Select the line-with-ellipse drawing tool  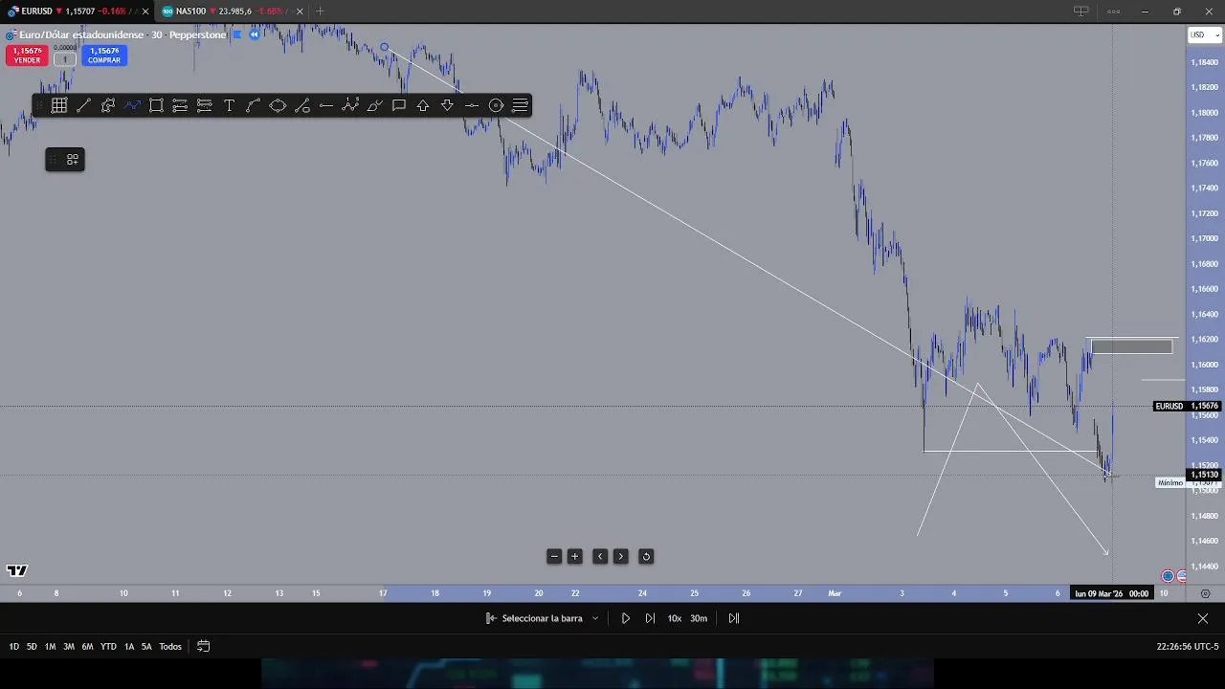tap(301, 105)
